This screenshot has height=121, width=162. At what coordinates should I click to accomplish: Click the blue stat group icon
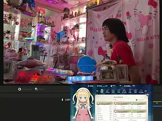(x=132, y=104)
